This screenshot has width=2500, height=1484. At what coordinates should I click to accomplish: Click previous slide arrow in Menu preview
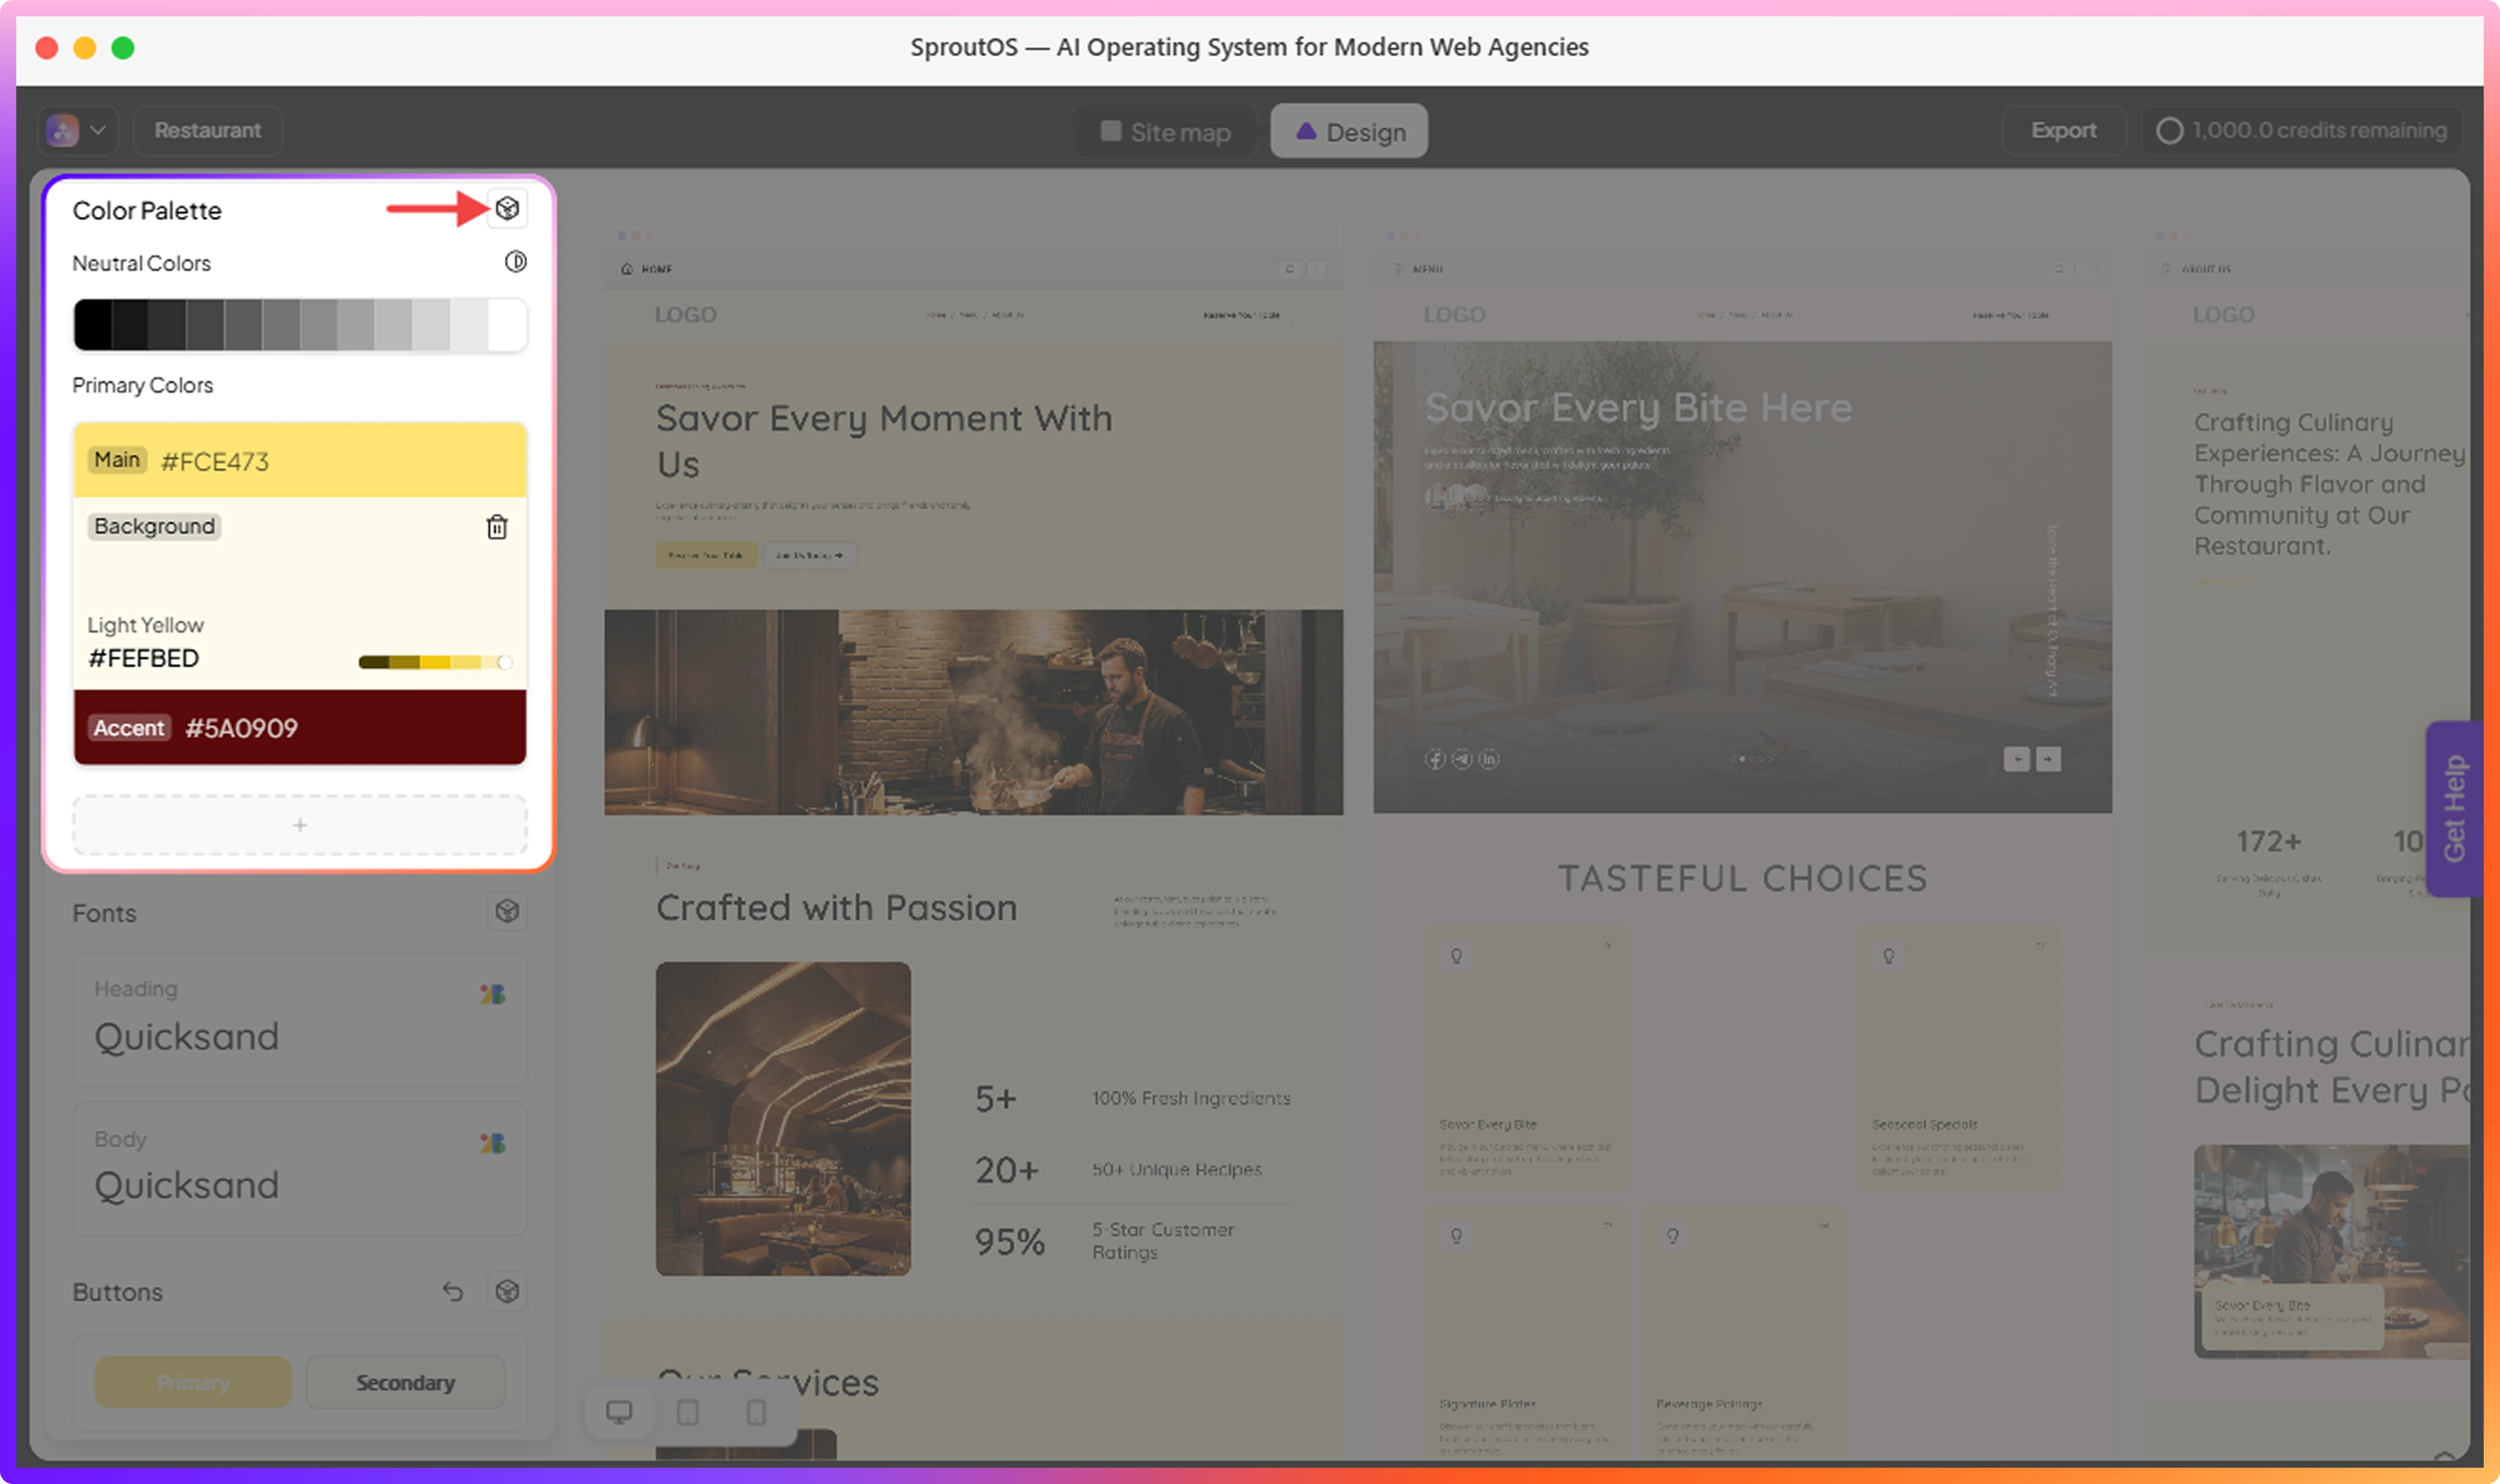(2017, 759)
